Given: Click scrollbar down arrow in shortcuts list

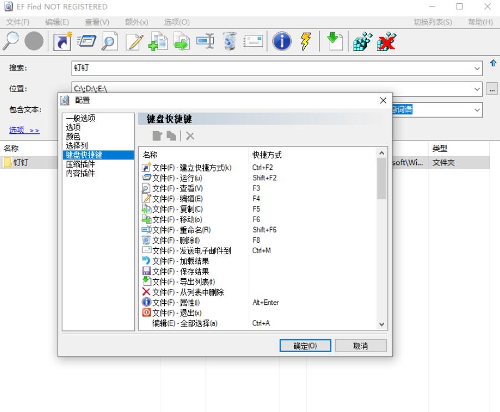Looking at the screenshot, I should [382, 324].
